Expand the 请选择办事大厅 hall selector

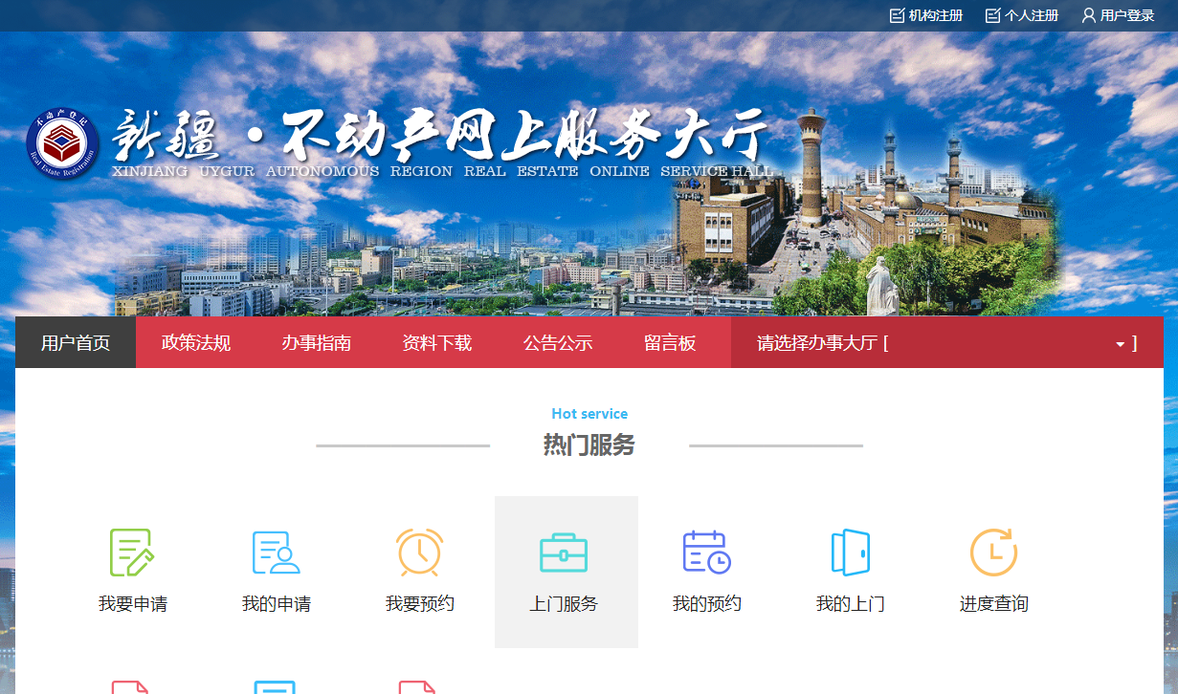point(947,342)
